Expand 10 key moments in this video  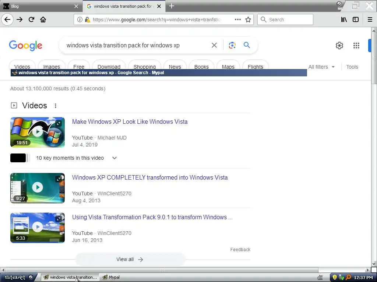(x=77, y=158)
